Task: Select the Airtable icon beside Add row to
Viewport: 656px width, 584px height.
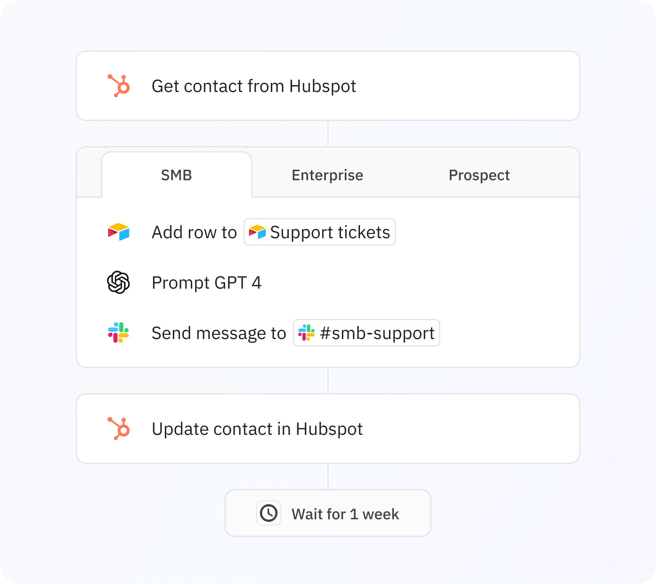Action: coord(119,232)
